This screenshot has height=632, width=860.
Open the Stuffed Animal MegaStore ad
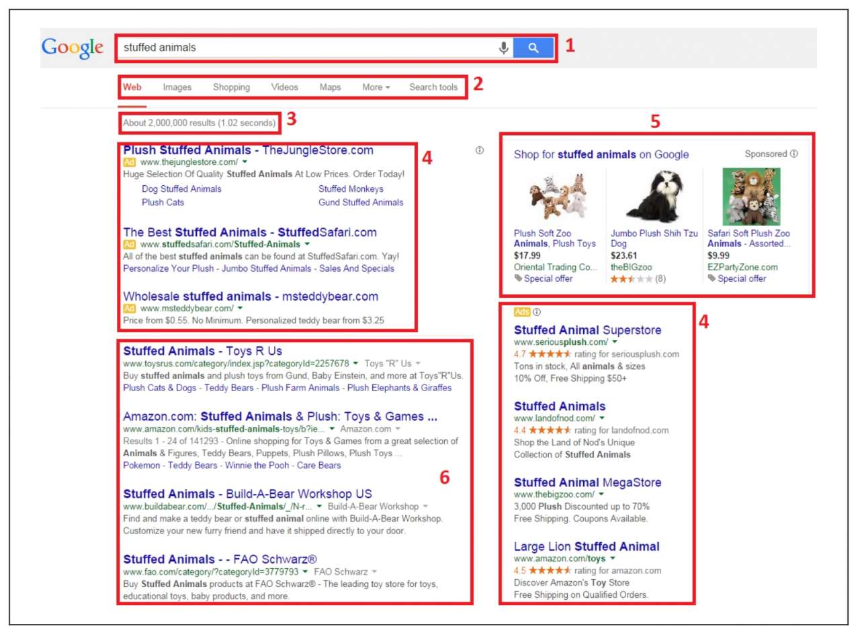[587, 482]
